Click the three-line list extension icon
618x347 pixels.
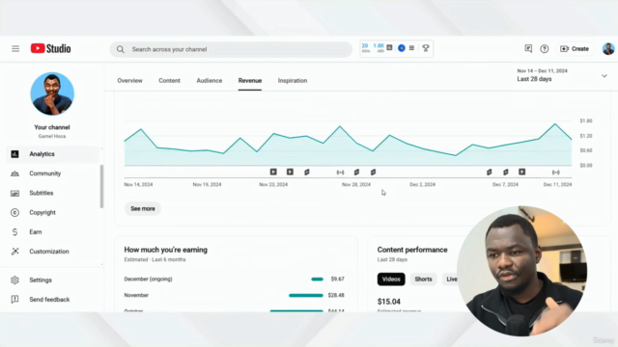point(412,48)
